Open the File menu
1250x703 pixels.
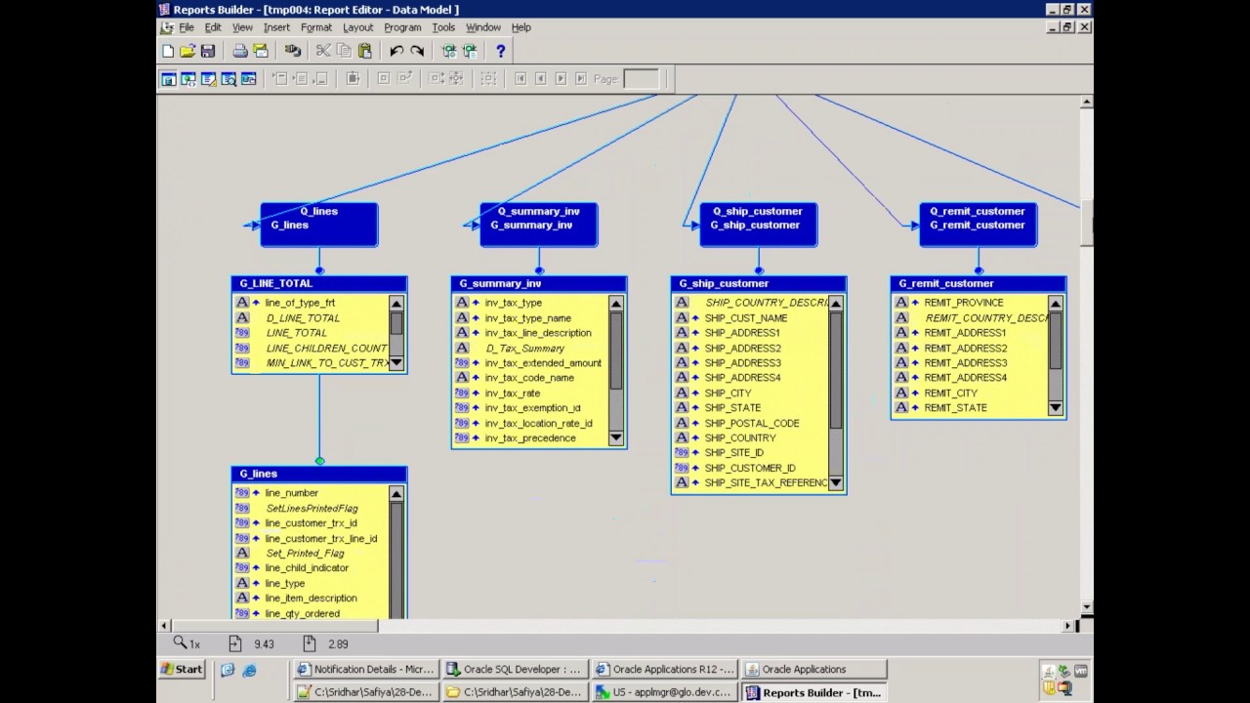[187, 27]
